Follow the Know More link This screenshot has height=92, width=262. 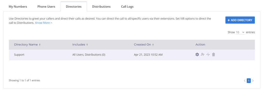click(x=43, y=23)
